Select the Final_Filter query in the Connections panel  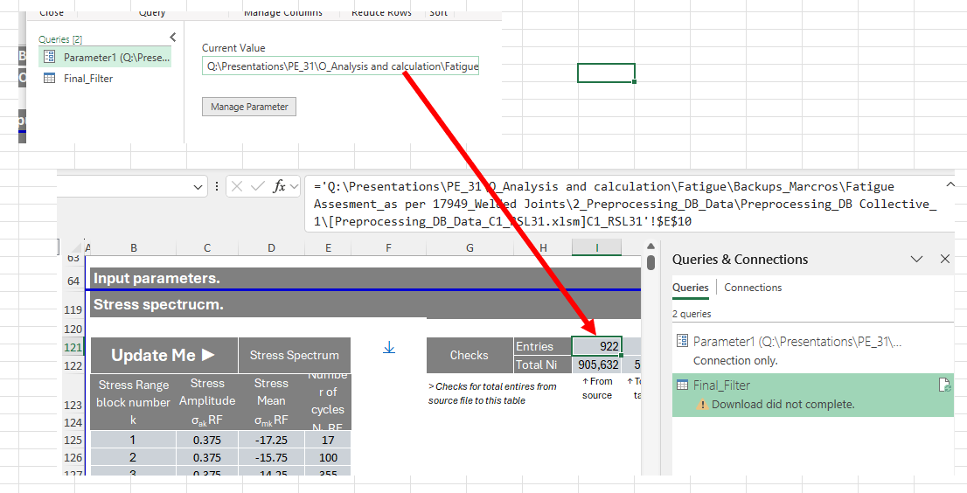point(813,394)
